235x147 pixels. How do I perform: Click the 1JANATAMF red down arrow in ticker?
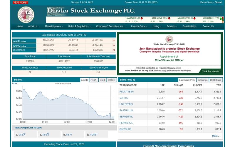[x=142, y=18]
